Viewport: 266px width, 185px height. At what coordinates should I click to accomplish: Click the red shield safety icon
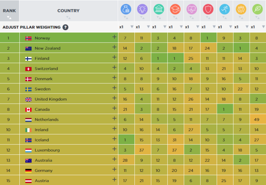(208, 9)
